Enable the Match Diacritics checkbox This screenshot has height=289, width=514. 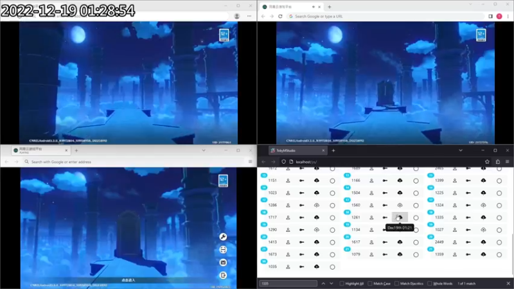tap(397, 283)
